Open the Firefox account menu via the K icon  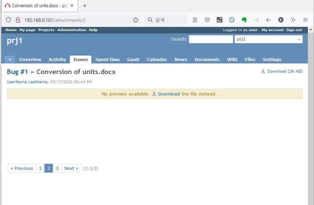pyautogui.click(x=281, y=20)
